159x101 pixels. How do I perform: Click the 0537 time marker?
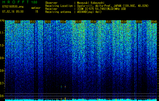[x=108, y=22]
